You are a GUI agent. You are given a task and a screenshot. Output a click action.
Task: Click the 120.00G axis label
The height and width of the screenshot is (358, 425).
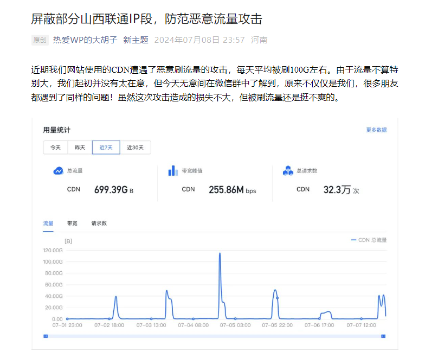(x=53, y=251)
